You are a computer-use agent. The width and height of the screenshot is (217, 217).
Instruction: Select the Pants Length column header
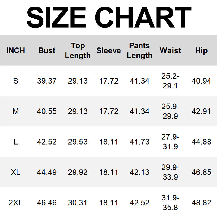pos(139,50)
